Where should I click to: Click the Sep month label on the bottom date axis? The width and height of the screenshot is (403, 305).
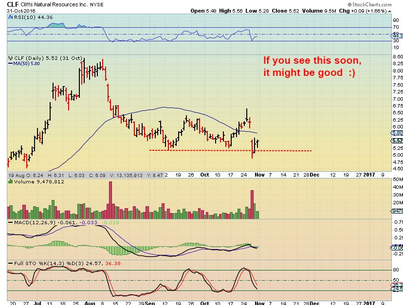(149, 303)
